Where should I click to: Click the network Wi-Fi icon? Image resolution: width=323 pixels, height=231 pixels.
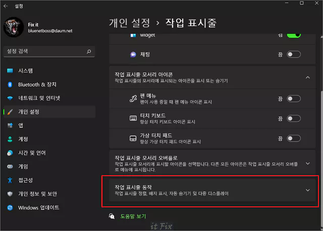pos(10,98)
